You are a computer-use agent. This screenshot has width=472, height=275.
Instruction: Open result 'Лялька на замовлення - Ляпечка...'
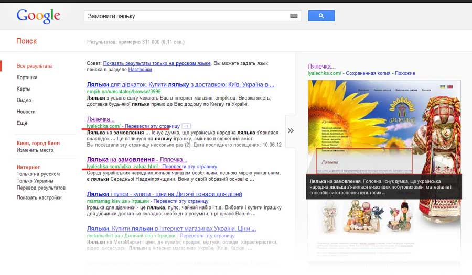pyautogui.click(x=137, y=159)
